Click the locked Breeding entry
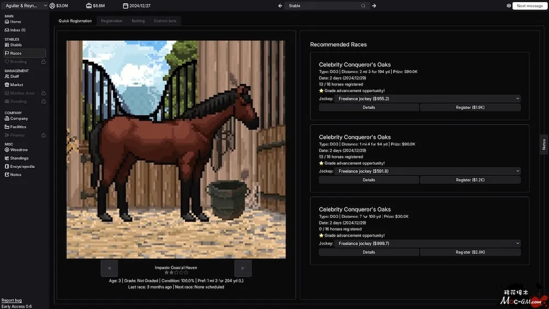The height and width of the screenshot is (309, 549). coord(16,61)
